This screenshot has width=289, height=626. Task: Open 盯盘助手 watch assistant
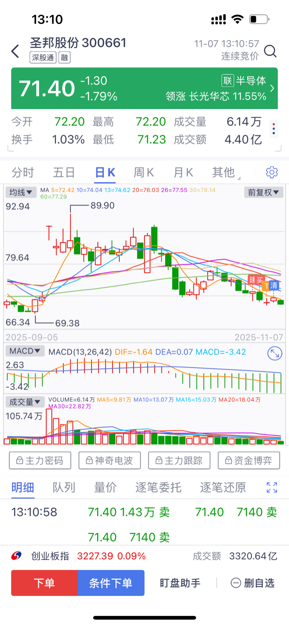tap(180, 583)
